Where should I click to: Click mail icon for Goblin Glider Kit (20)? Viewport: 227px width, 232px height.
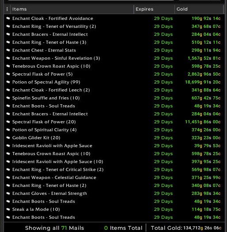click(x=8, y=138)
